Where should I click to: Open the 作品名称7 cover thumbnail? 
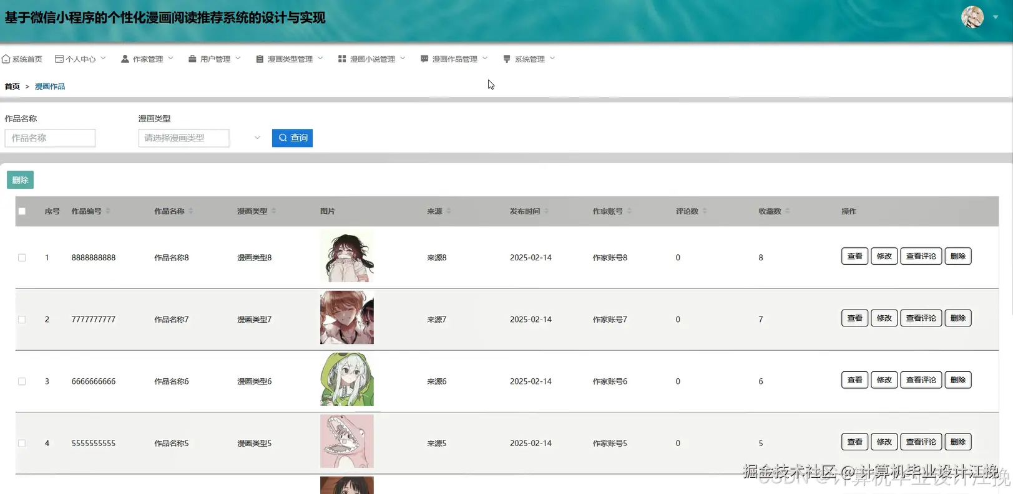(347, 318)
